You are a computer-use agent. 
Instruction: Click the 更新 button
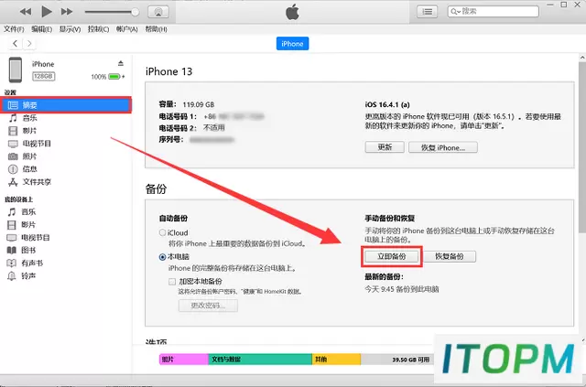pyautogui.click(x=385, y=147)
